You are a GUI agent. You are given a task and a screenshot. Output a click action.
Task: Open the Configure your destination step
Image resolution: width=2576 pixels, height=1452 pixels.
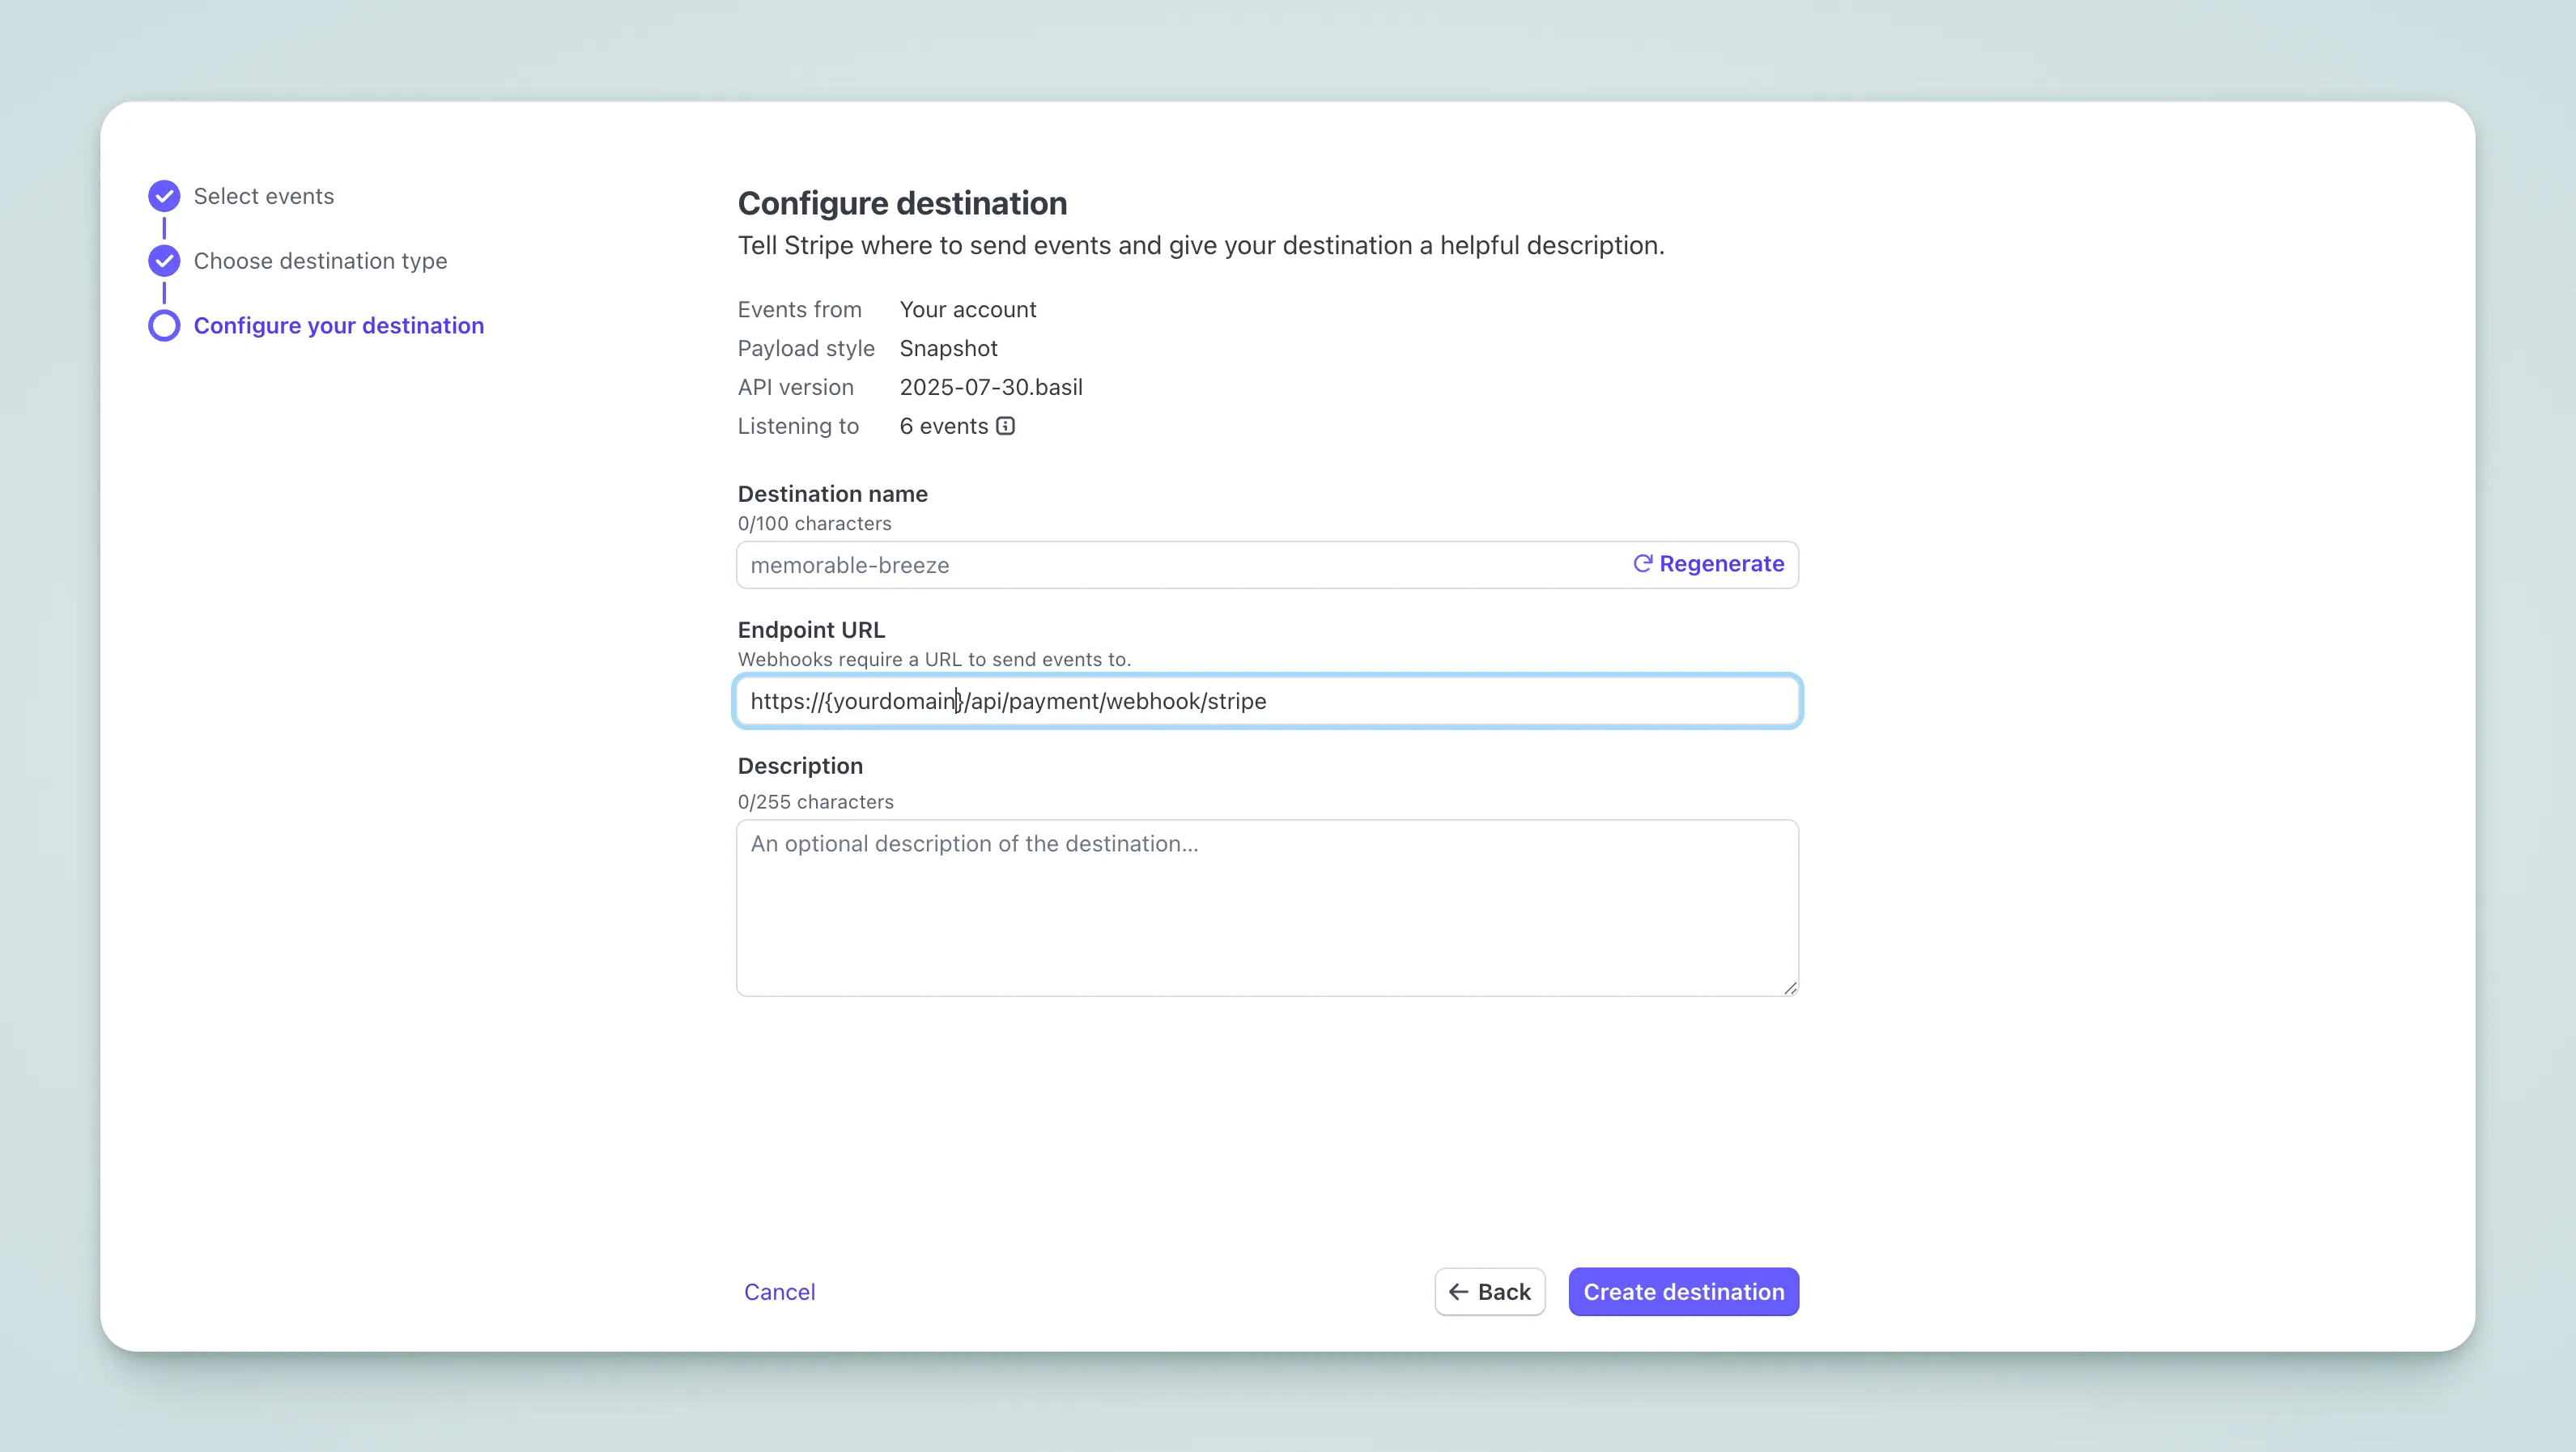tap(338, 325)
